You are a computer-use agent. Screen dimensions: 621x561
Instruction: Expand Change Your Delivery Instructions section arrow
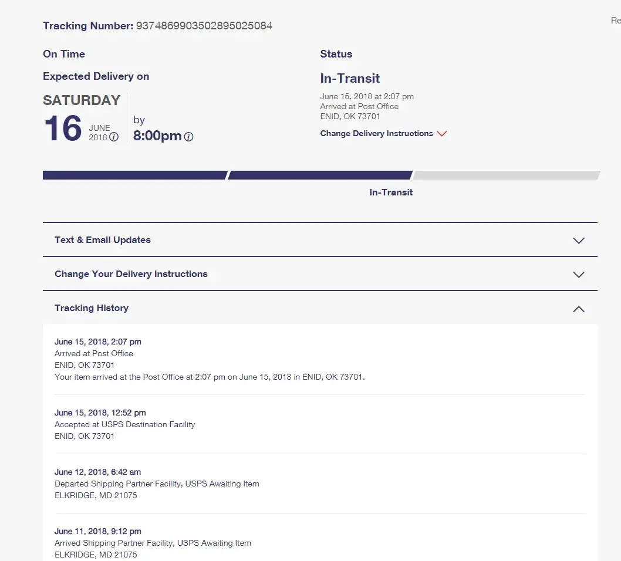579,275
